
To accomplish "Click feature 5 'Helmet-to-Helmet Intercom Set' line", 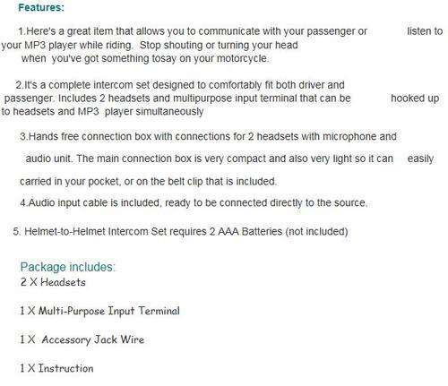I will (x=180, y=232).
